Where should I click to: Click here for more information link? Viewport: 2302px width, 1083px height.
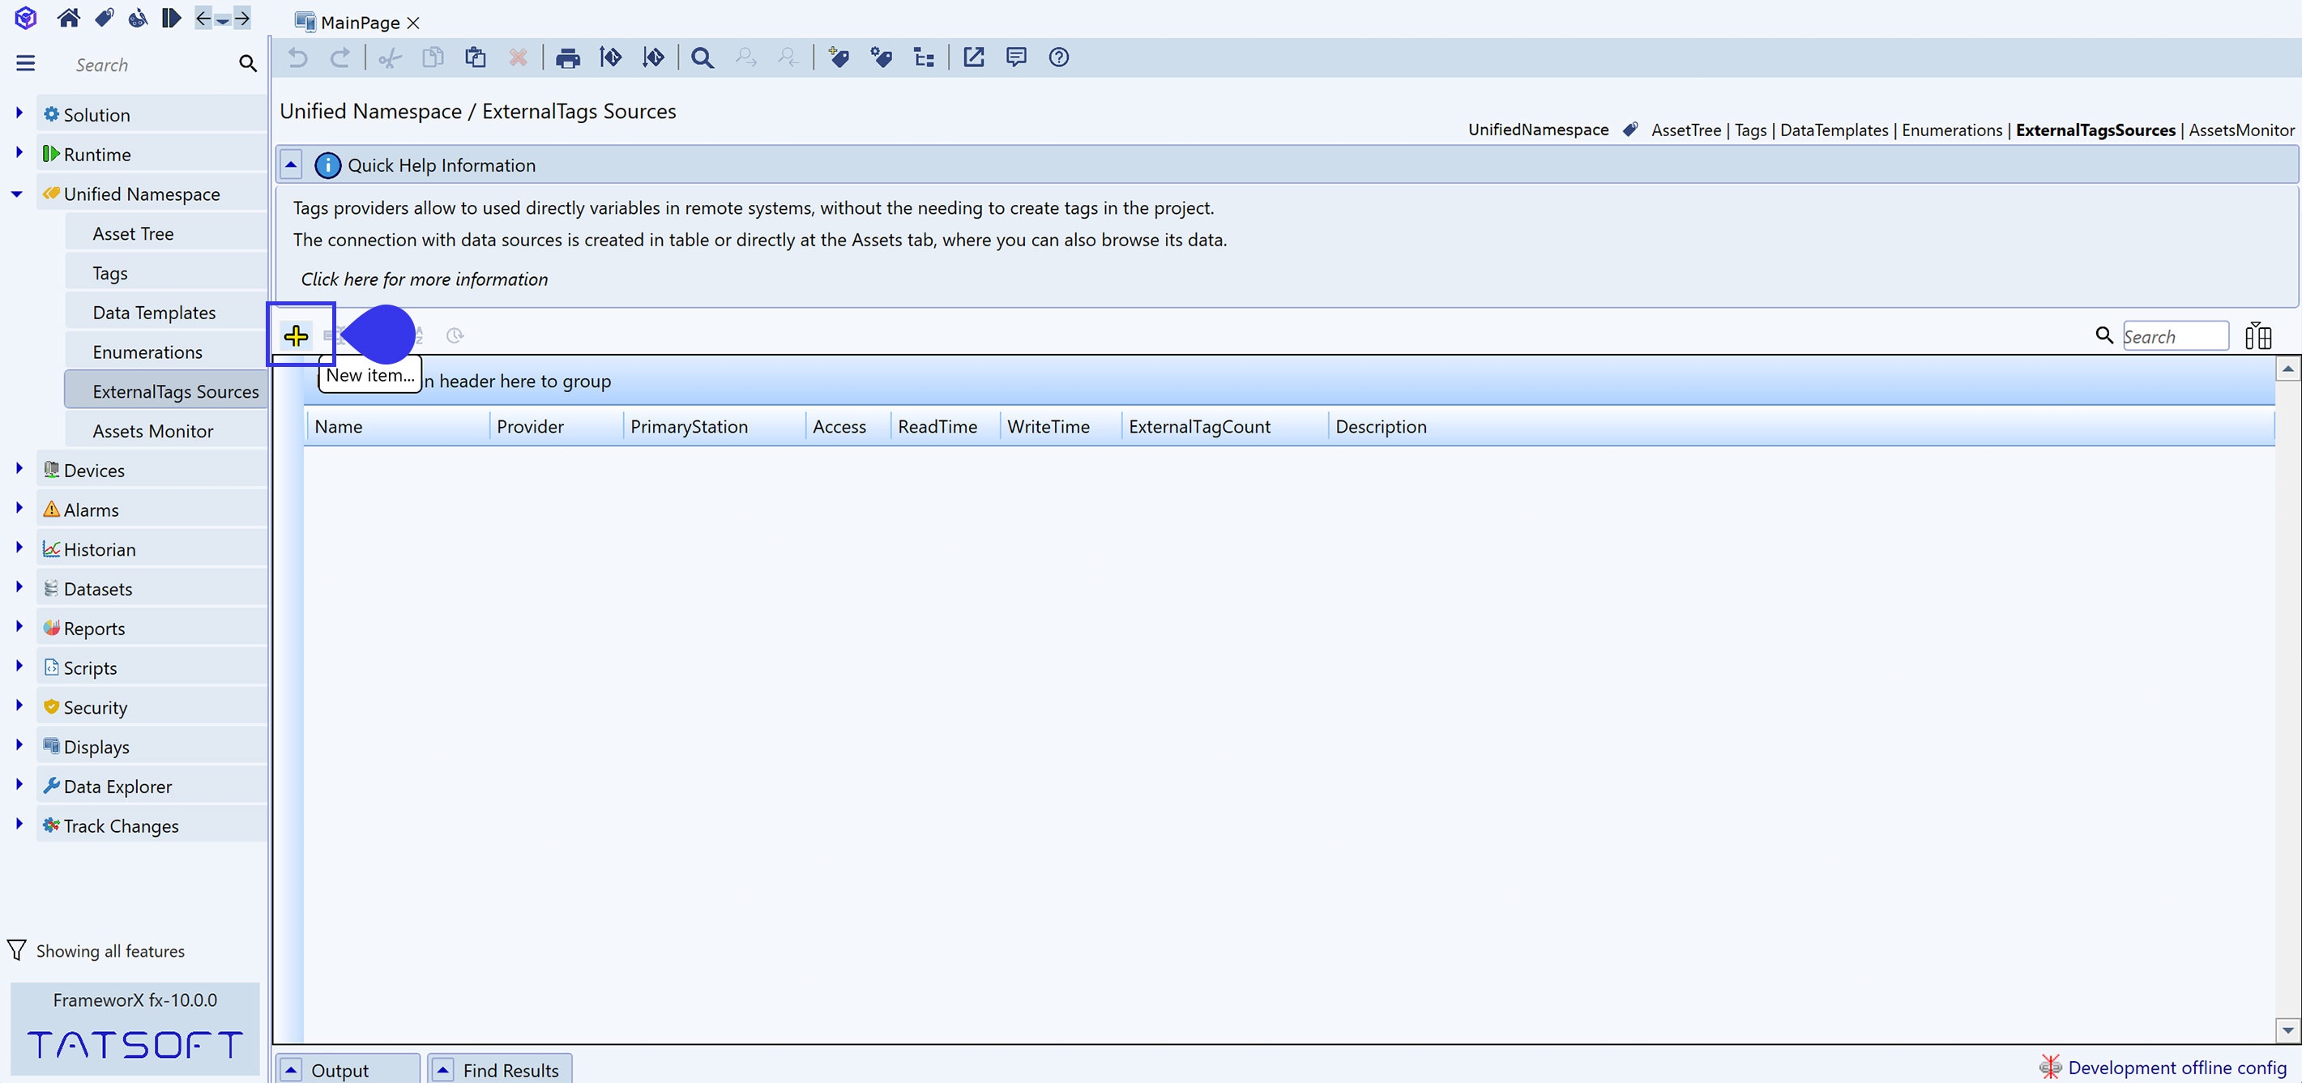(424, 279)
